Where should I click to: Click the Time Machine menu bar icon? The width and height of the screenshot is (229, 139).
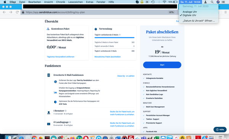coord(153,2)
